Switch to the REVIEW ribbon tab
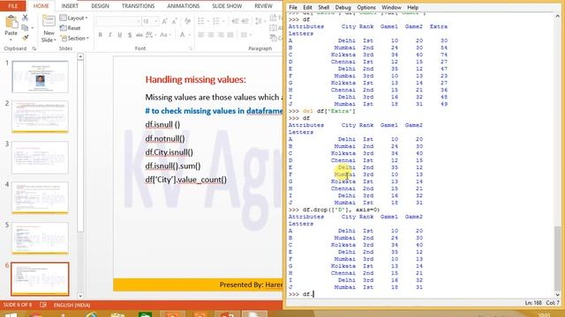 click(263, 6)
